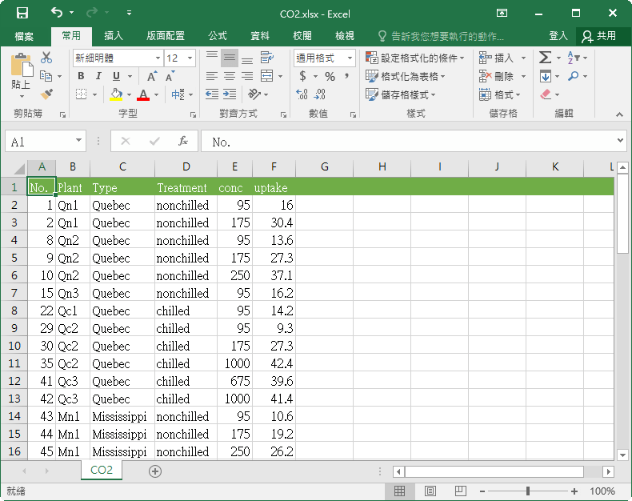The height and width of the screenshot is (501, 632).
Task: Expand the number format dropdown
Action: 350,58
